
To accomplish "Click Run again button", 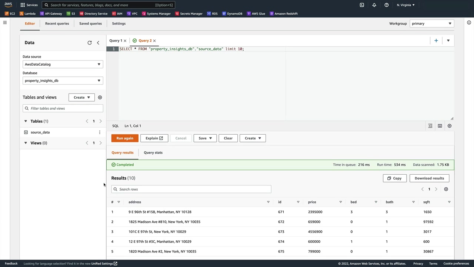I will click(125, 138).
